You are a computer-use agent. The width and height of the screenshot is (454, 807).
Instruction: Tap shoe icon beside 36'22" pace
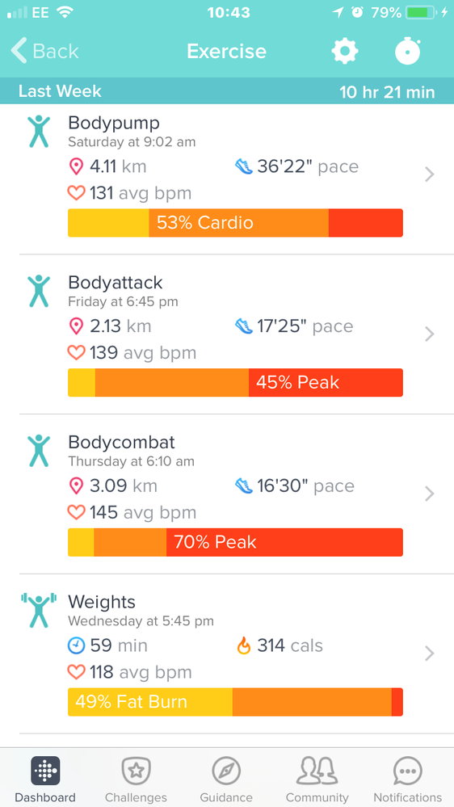243,166
